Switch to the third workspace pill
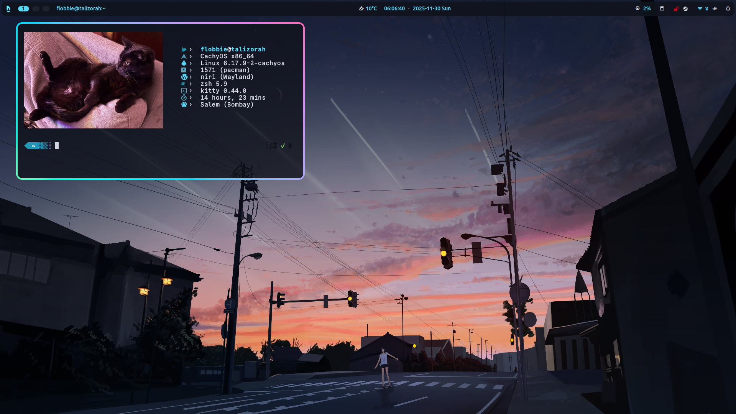This screenshot has height=414, width=736. coord(46,8)
